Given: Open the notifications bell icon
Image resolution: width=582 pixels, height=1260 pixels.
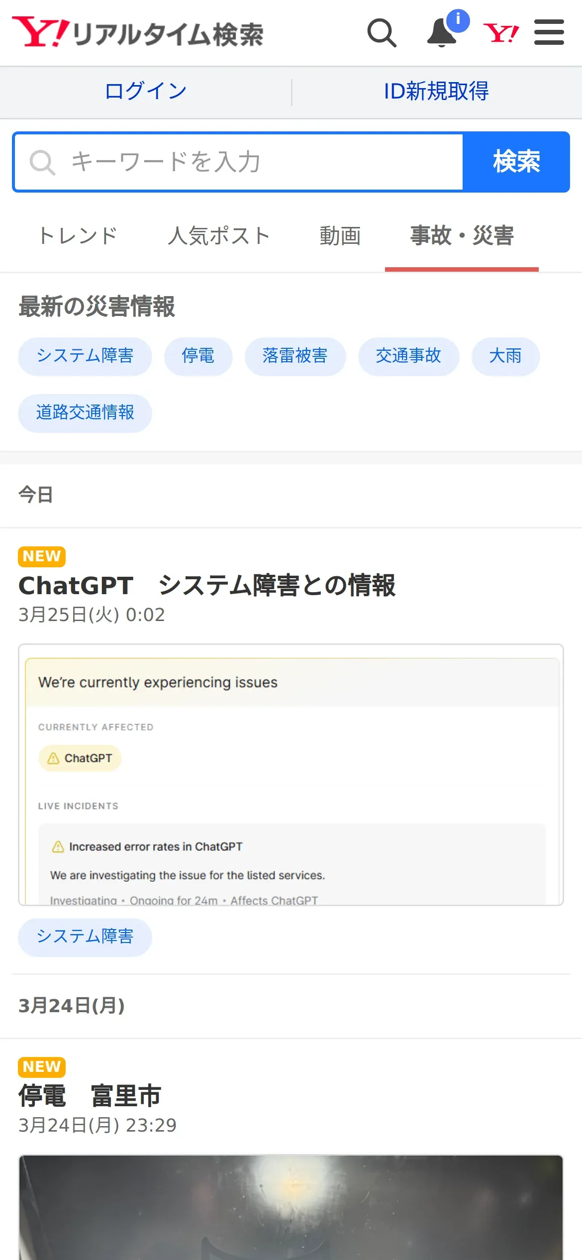Looking at the screenshot, I should (442, 33).
